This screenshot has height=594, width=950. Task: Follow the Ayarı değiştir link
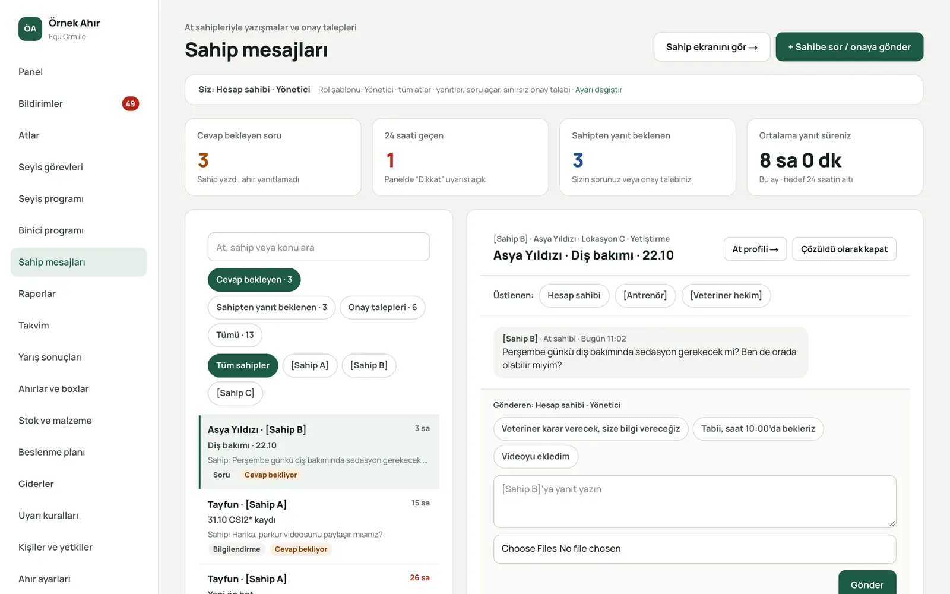pos(598,90)
